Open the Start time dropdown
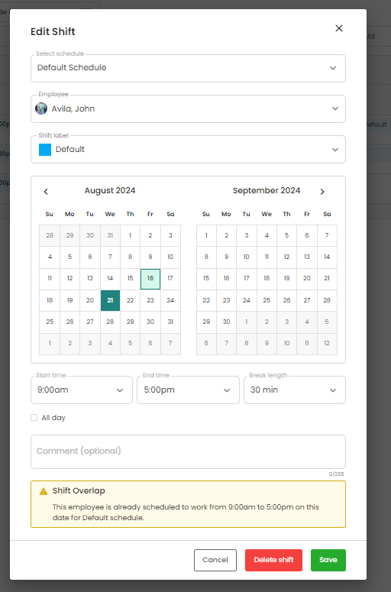This screenshot has width=391, height=592. (82, 390)
